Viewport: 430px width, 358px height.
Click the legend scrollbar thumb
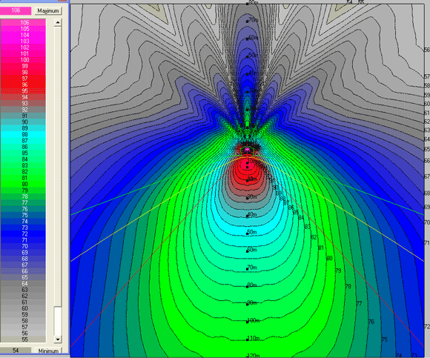click(x=58, y=321)
